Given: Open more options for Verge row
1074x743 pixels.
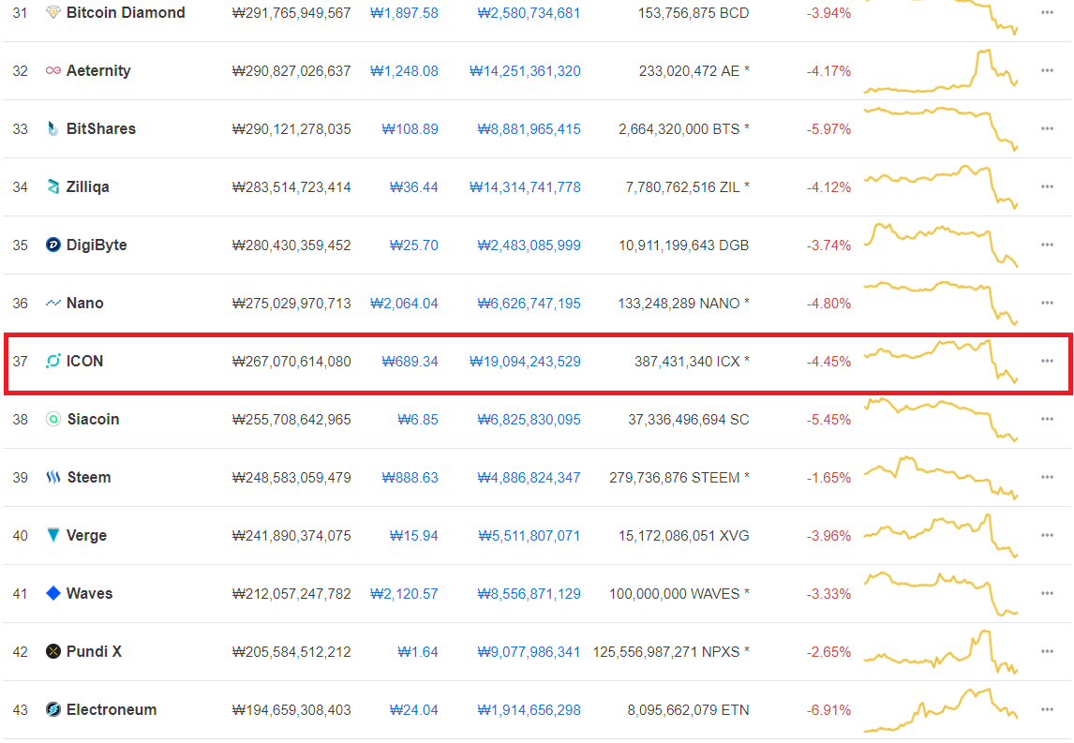Looking at the screenshot, I should (1047, 536).
